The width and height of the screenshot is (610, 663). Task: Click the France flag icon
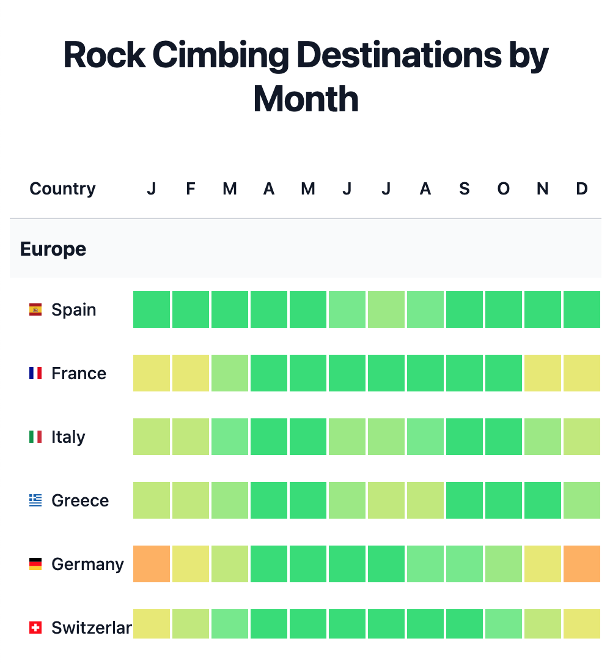[35, 374]
